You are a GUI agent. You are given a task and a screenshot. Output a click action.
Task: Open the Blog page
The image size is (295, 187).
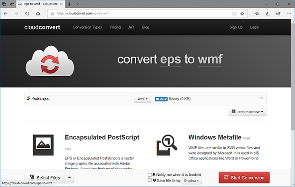click(x=146, y=27)
